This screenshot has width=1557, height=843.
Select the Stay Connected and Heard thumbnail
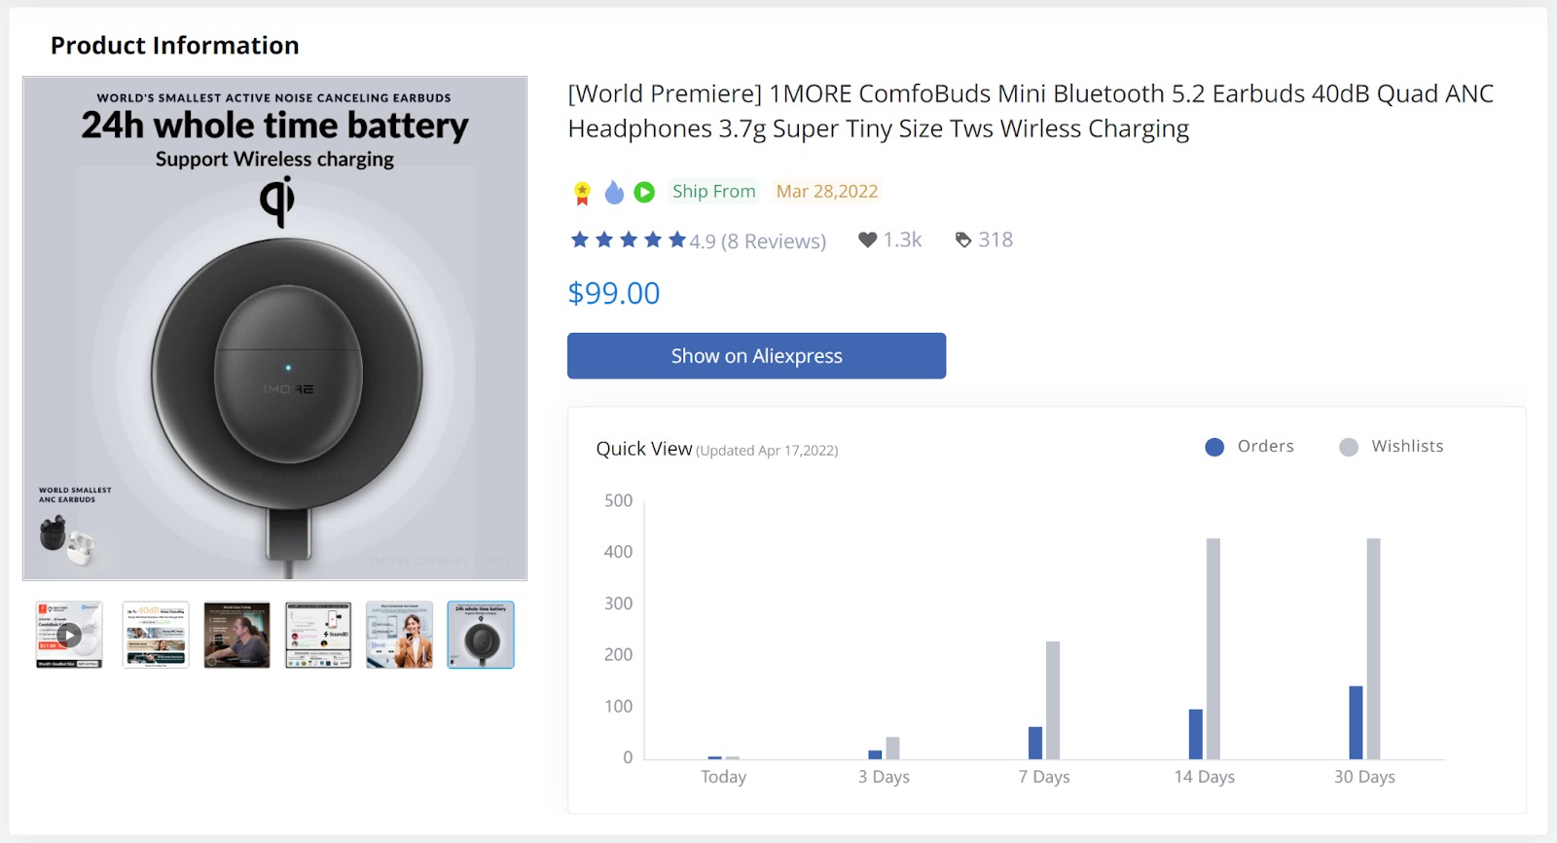[399, 635]
